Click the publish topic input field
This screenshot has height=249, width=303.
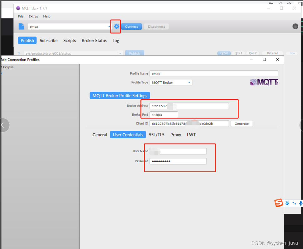(x=70, y=53)
